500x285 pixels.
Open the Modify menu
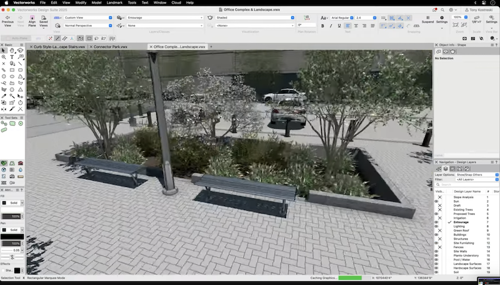coord(81,2)
